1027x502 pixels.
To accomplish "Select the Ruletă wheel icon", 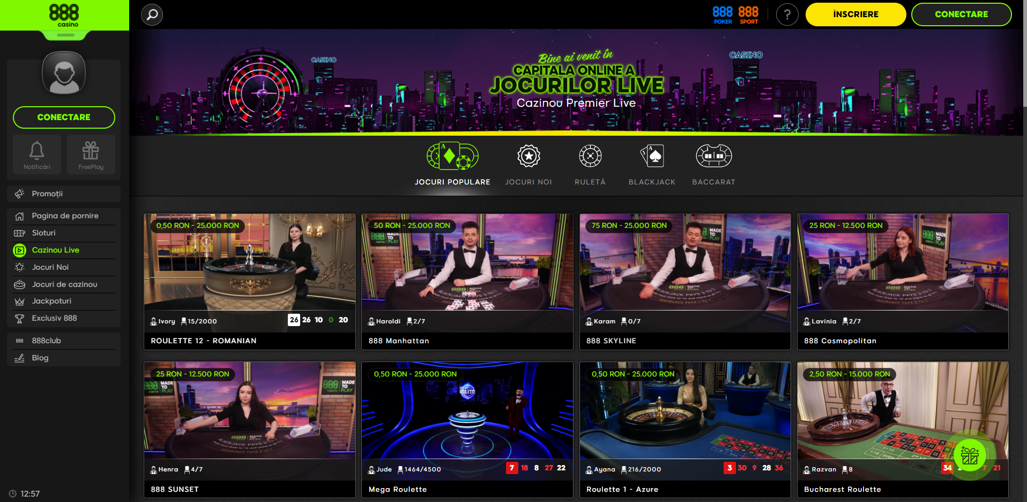I will (590, 156).
